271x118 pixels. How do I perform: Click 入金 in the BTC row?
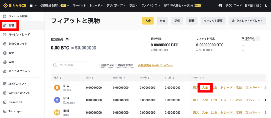click(205, 87)
